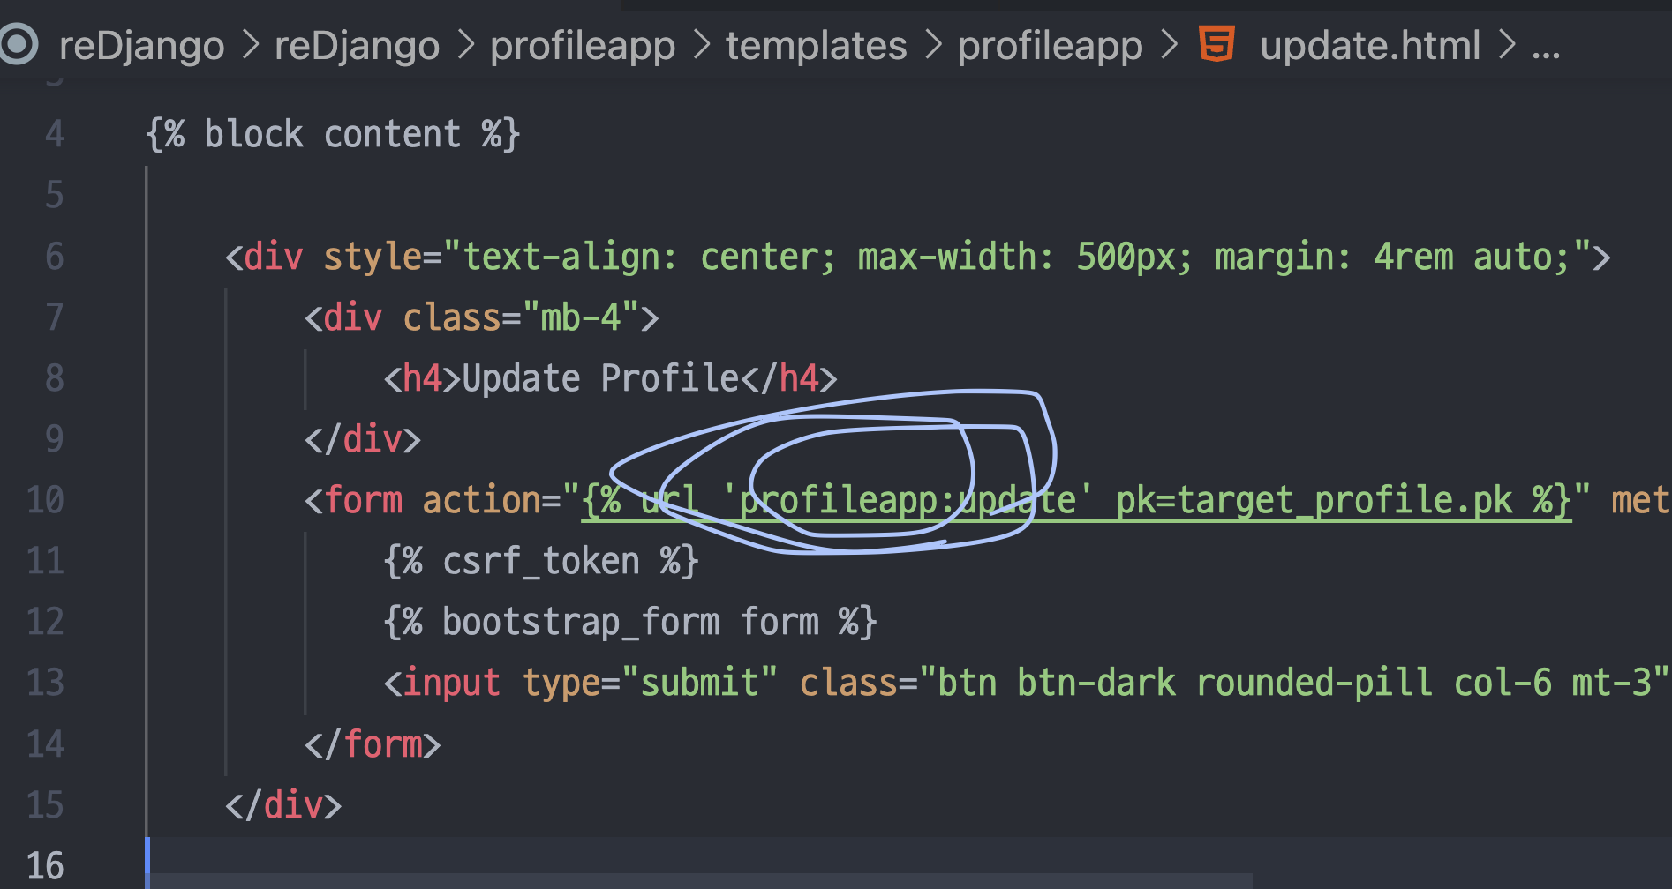Select the second reDjango breadcrumb segment
This screenshot has width=1672, height=889.
357,46
